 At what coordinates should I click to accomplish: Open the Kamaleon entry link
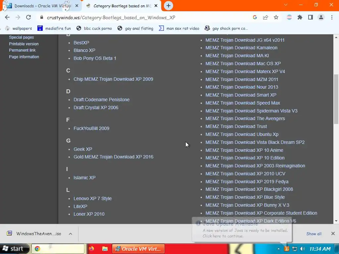(241, 48)
